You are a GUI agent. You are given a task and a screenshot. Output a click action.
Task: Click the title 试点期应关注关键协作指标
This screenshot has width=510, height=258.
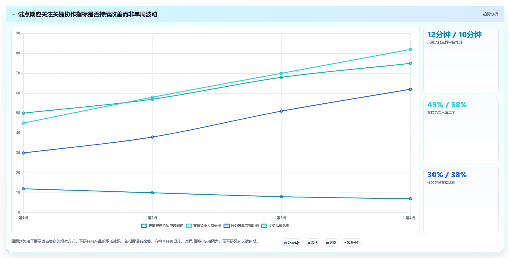tap(88, 14)
